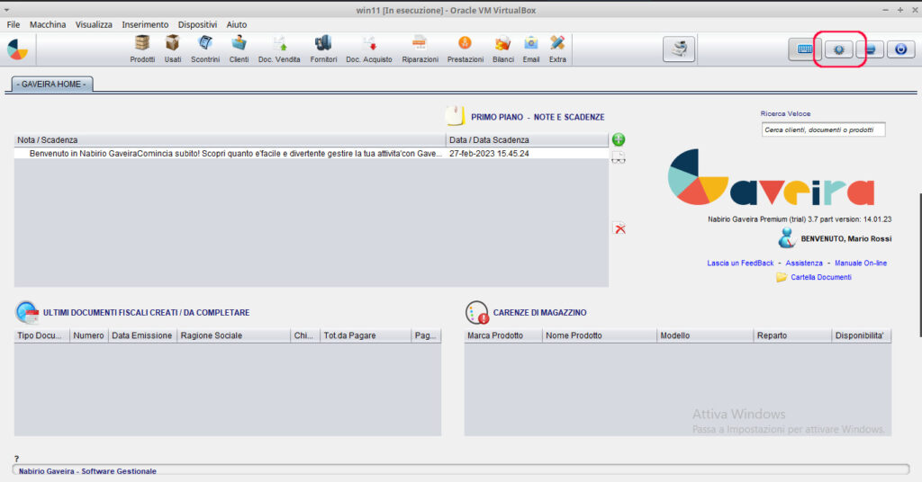922x482 pixels.
Task: Click the blue minimize-to-tray toolbar button
Action: tap(871, 49)
